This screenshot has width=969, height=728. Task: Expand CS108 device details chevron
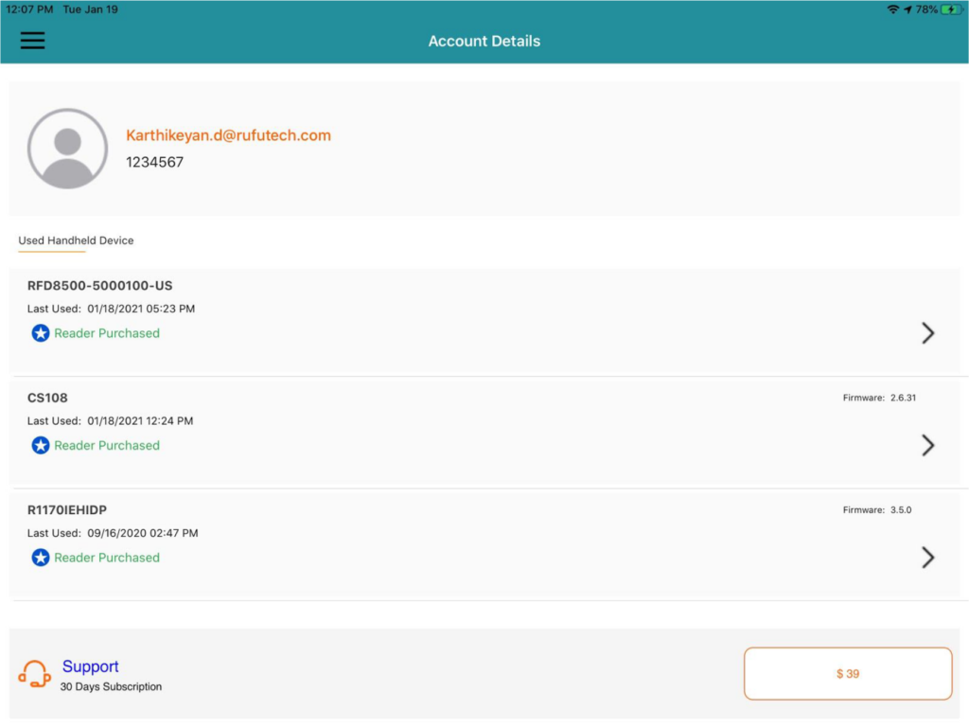pos(927,445)
